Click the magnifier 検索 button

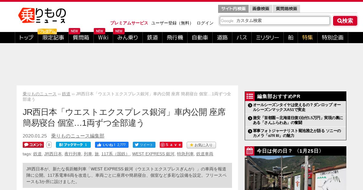coord(345,21)
